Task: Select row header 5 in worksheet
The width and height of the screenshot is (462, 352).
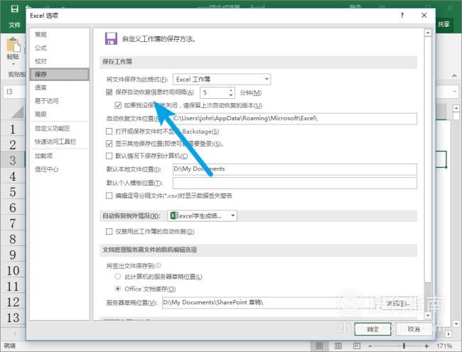Action: coord(13,192)
